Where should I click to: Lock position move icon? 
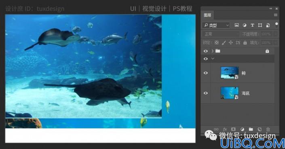point(231,43)
